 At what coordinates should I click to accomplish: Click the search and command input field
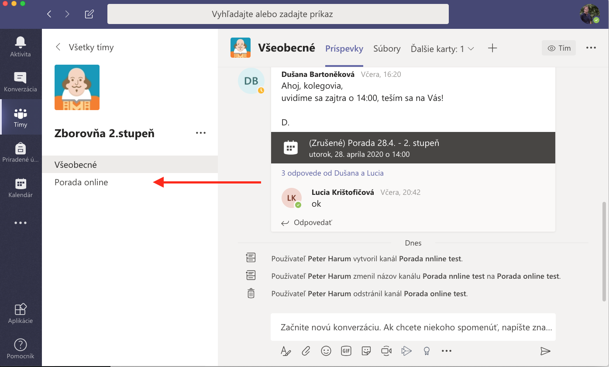pos(278,14)
